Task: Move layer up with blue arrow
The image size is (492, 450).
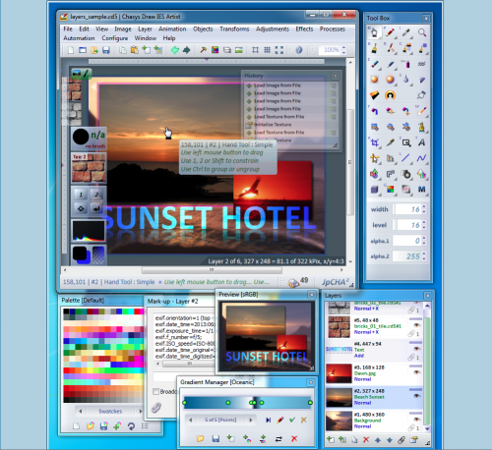Action: (378, 440)
